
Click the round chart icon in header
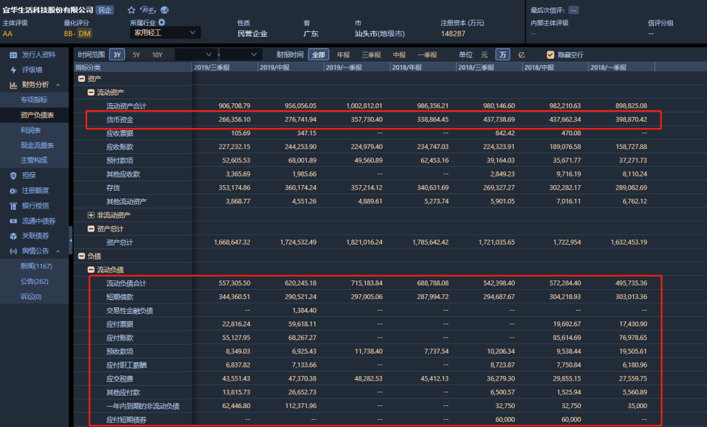point(164,10)
